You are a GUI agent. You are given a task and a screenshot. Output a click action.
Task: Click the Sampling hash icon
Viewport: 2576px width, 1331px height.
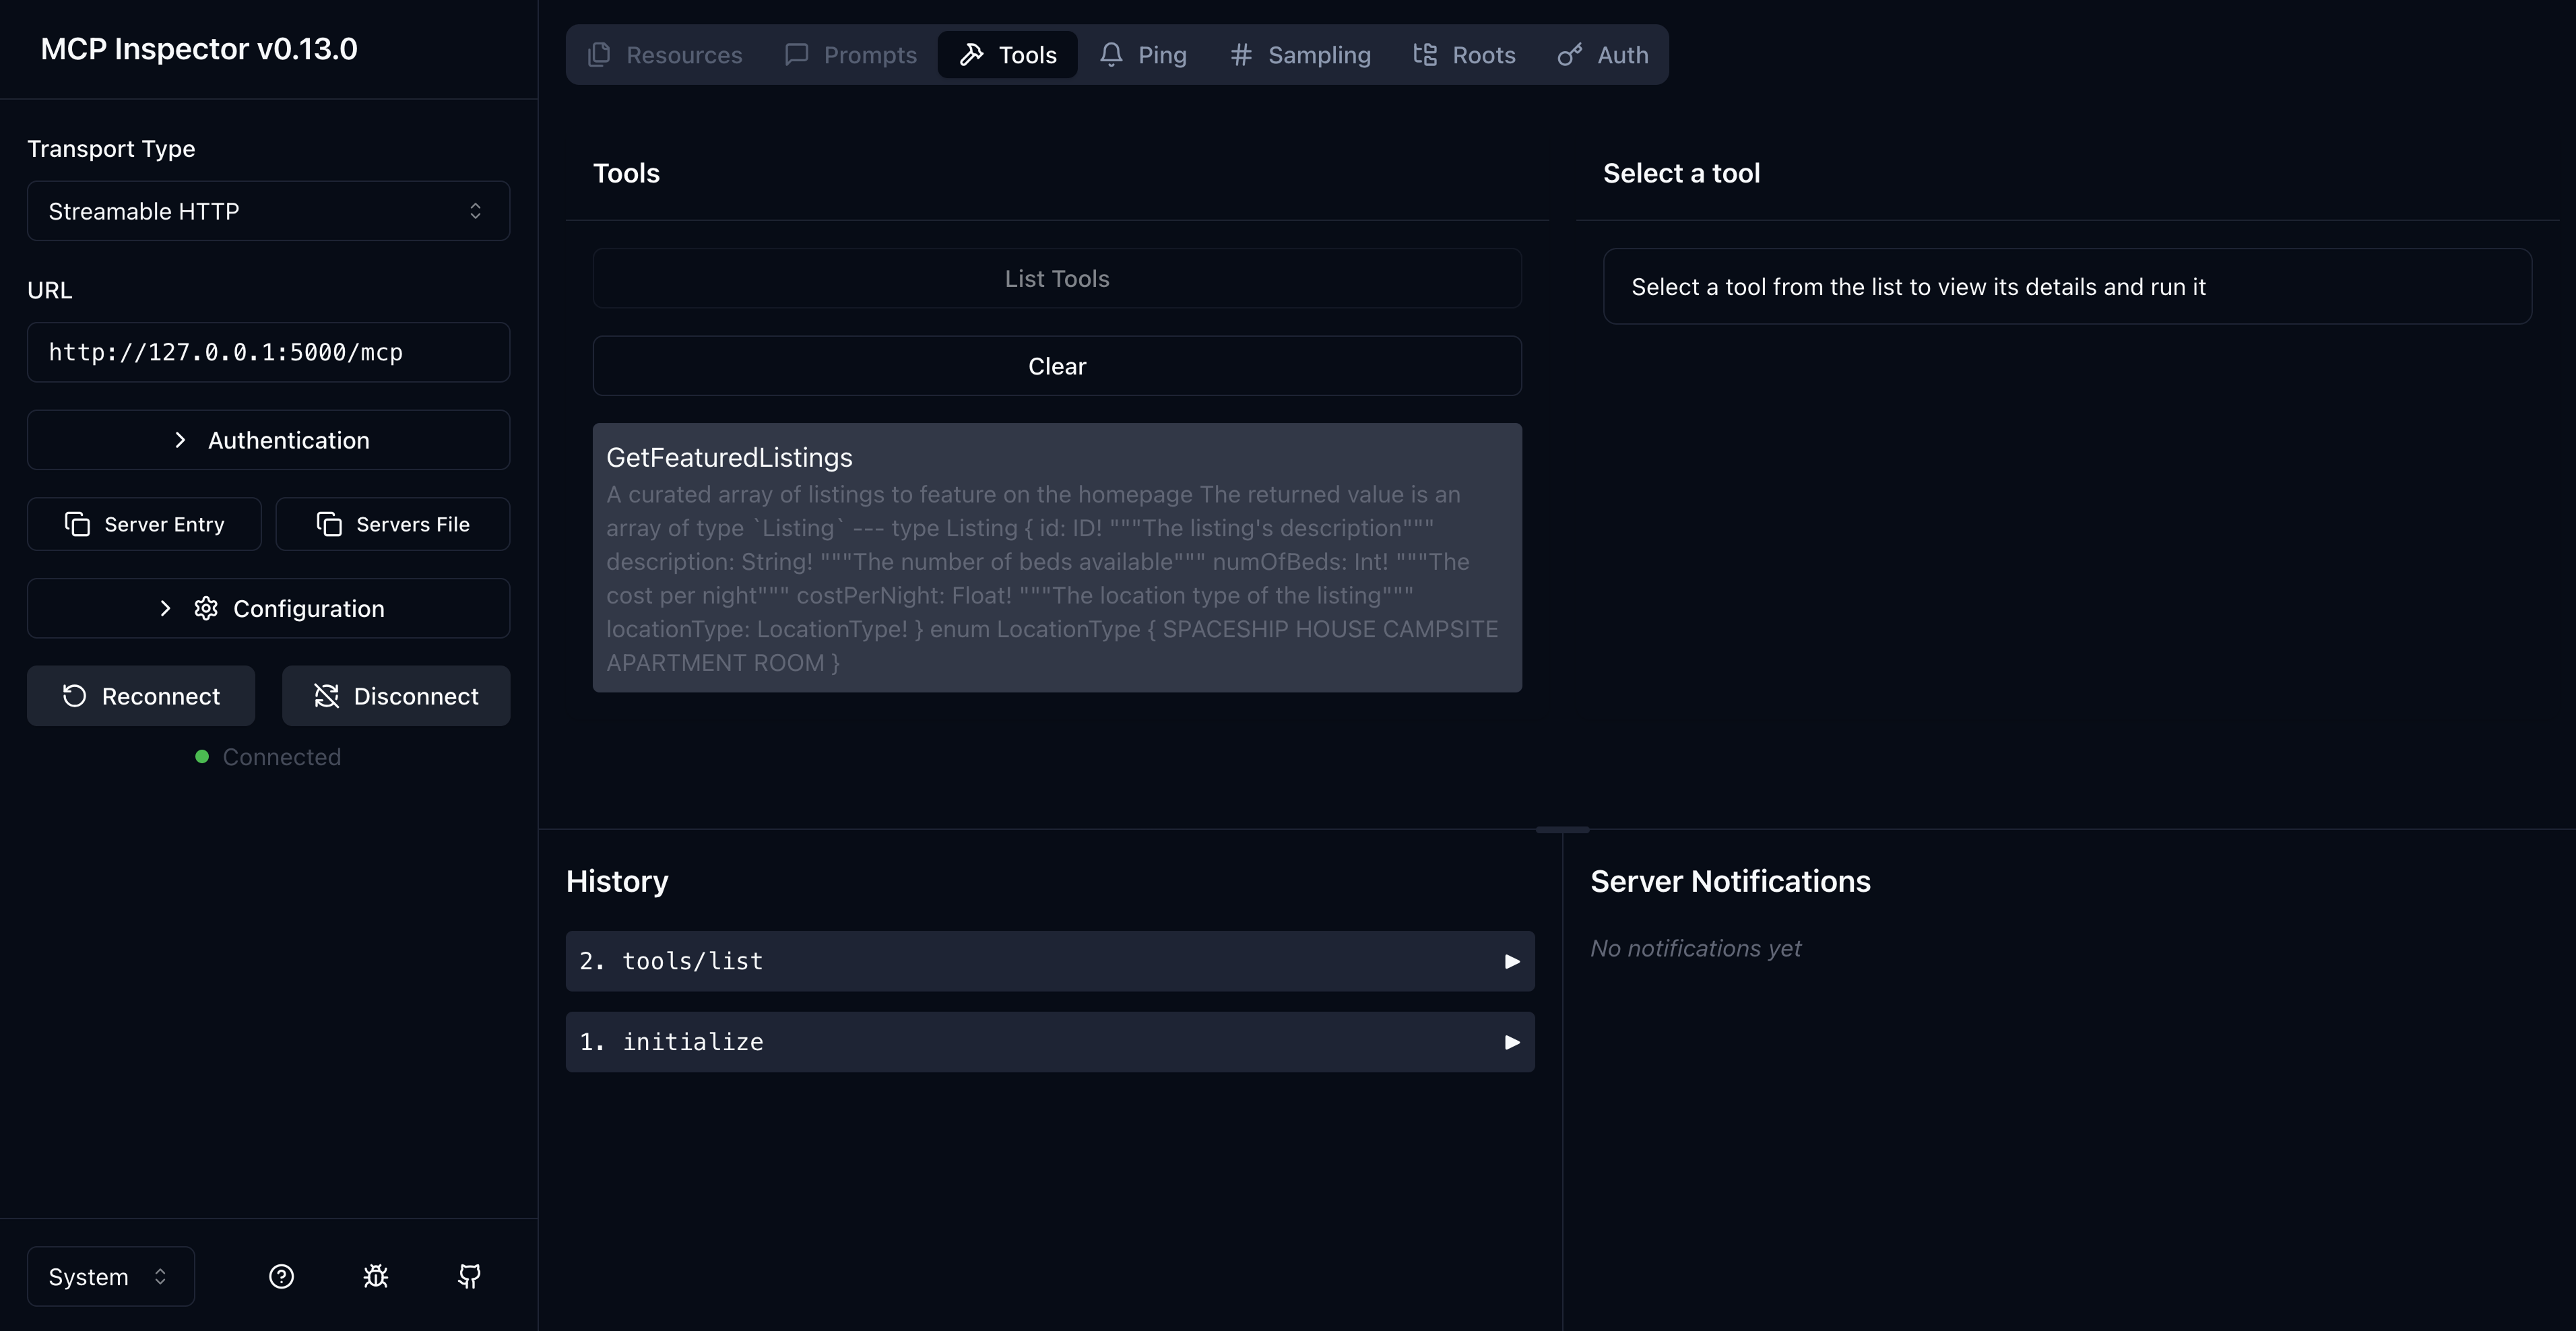1240,55
